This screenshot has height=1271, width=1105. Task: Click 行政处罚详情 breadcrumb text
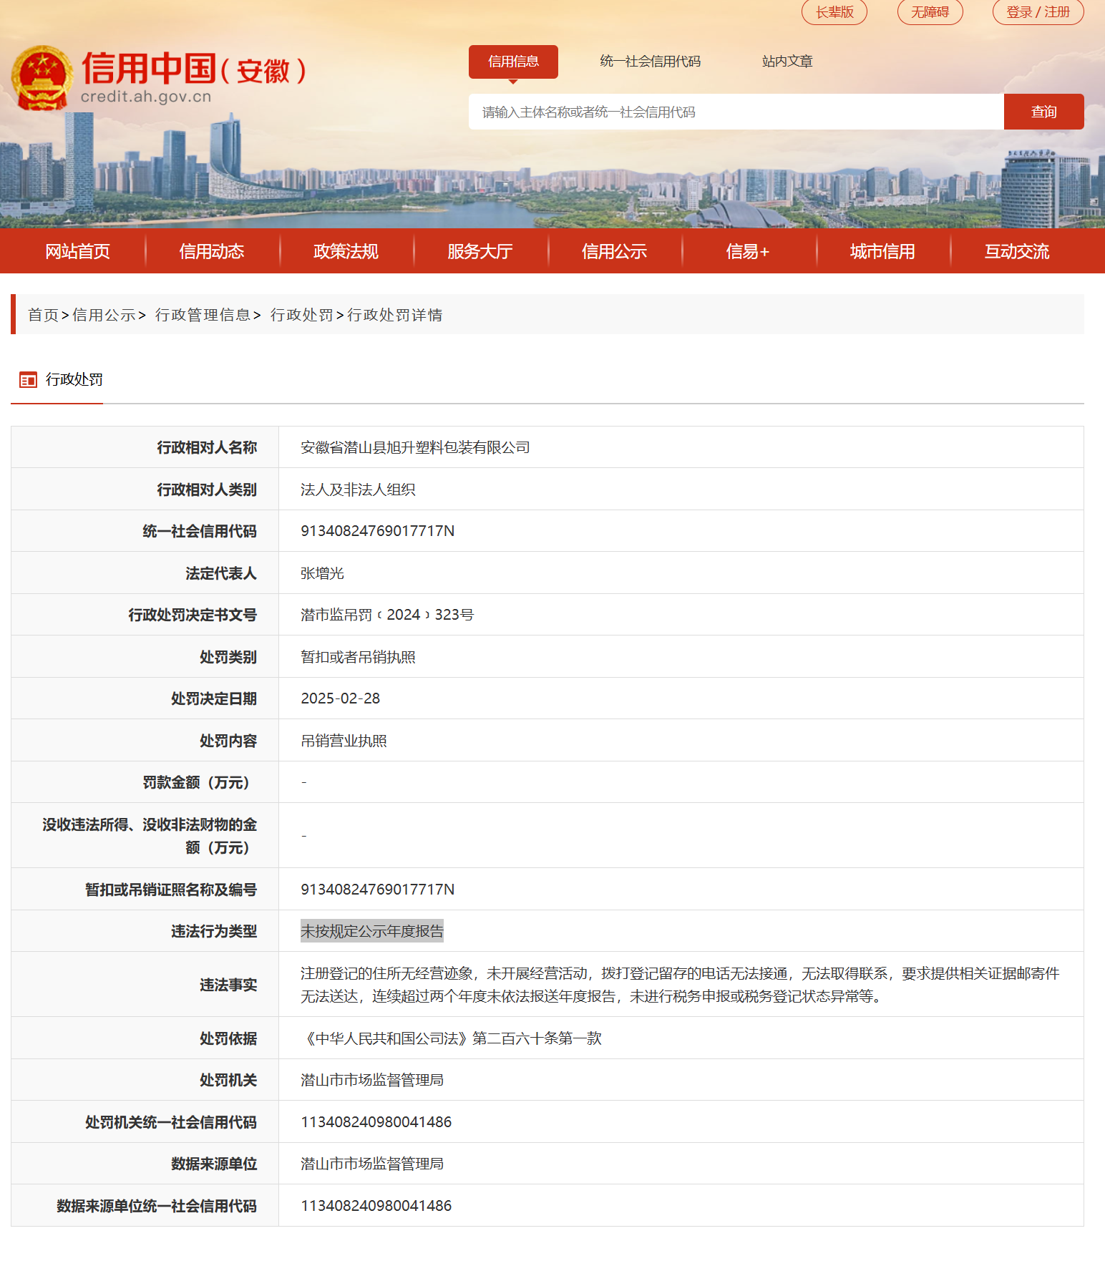click(395, 315)
